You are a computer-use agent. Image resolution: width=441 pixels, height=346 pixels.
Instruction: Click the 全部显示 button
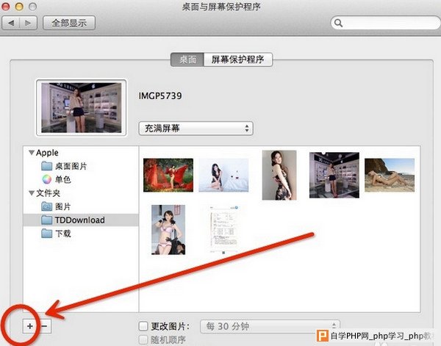[x=69, y=23]
